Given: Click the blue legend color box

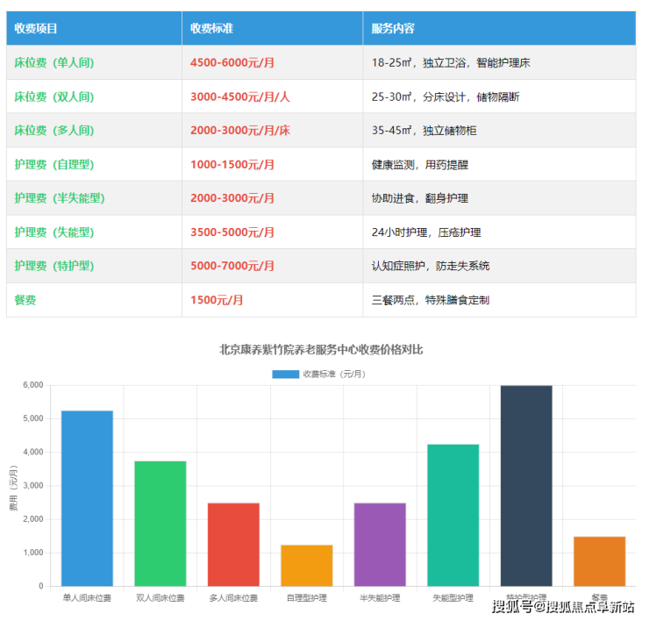Looking at the screenshot, I should tap(285, 374).
